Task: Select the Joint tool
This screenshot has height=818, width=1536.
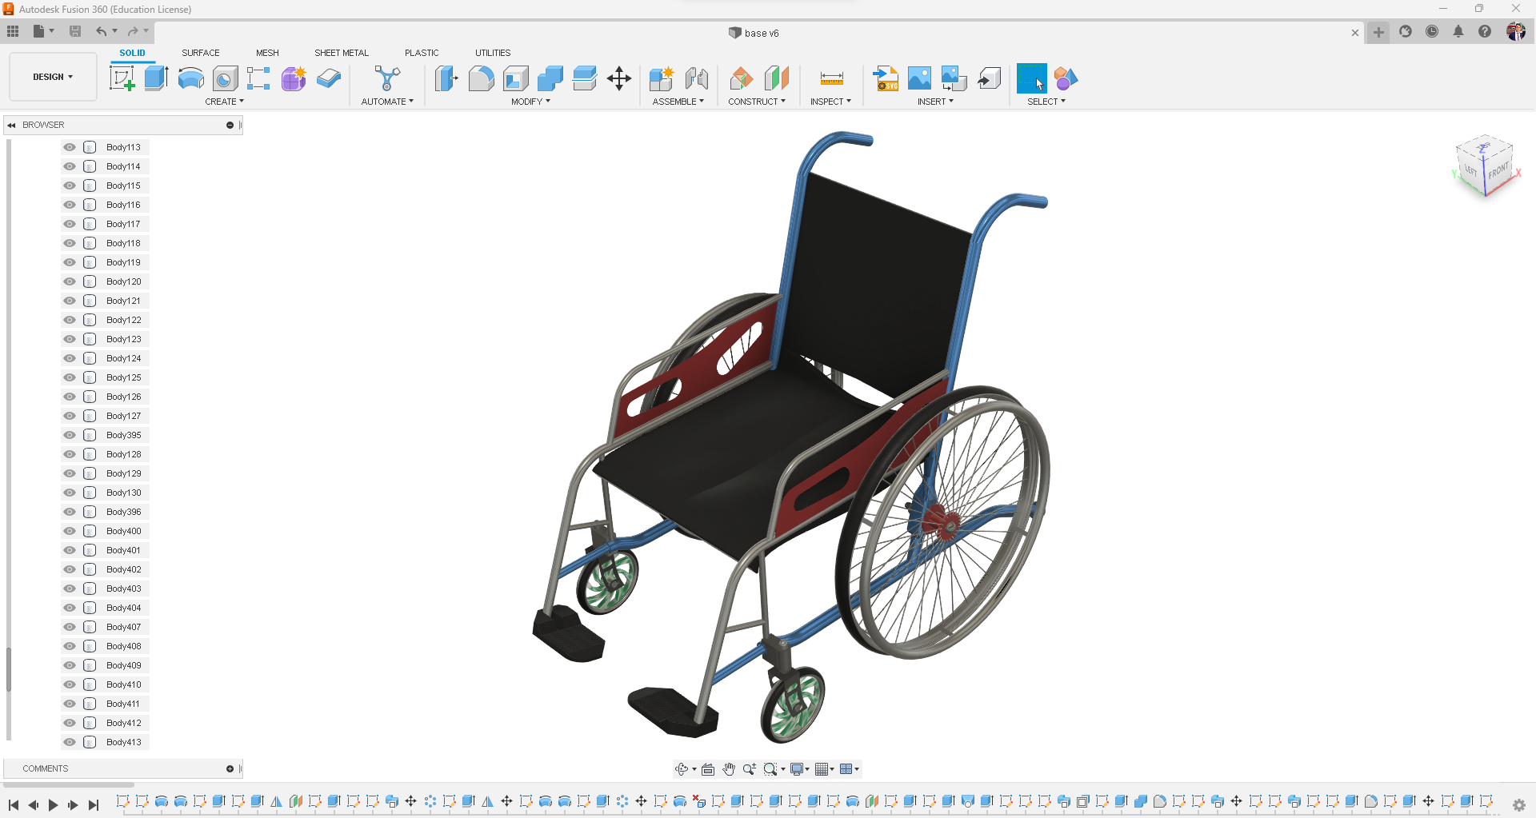Action: tap(696, 78)
